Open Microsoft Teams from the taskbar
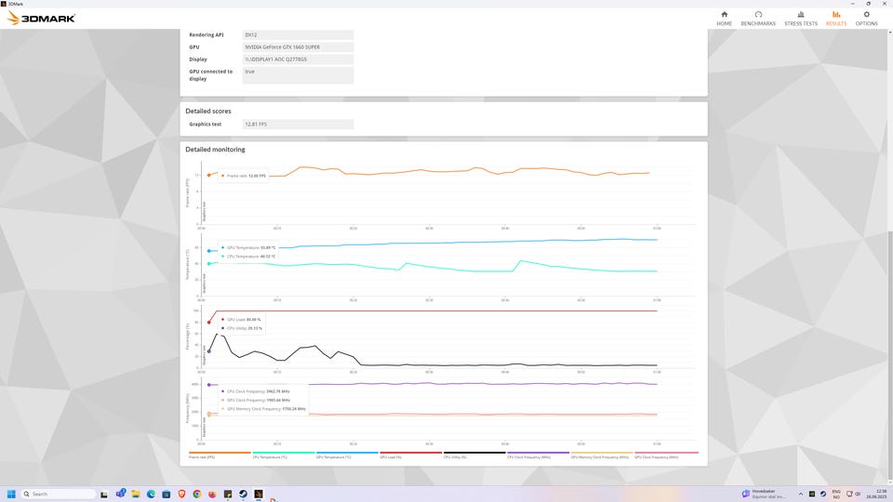This screenshot has height=502, width=893. point(120,494)
